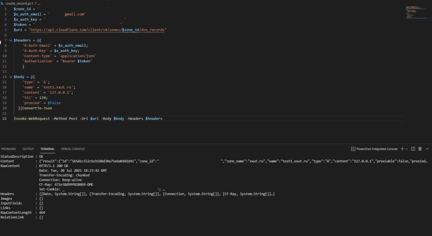This screenshot has width=432, height=236.
Task: Click the InputFields row in terminal
Action: [22, 203]
